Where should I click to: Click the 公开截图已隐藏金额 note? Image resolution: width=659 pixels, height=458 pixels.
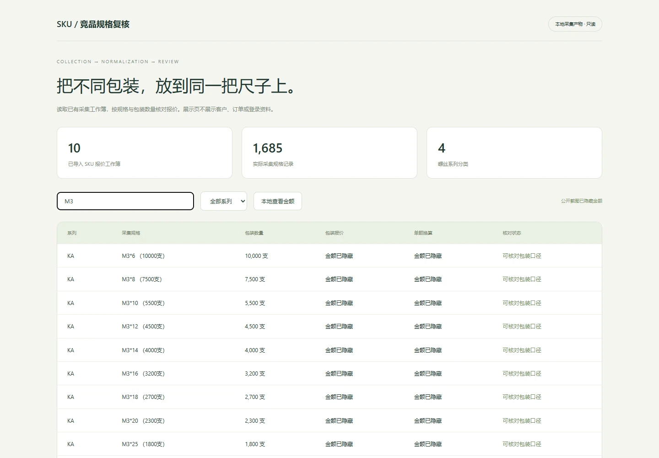point(582,201)
